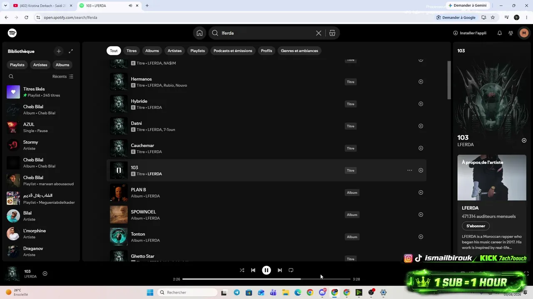
Task: Click Installer l'appli button
Action: point(470,33)
